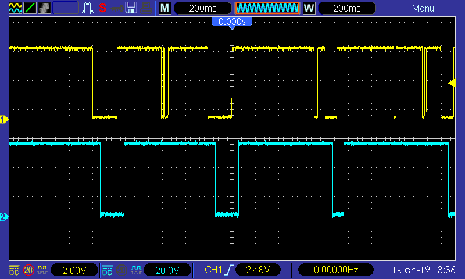465x279 pixels.
Task: Click the printer icon
Action: coord(146,8)
